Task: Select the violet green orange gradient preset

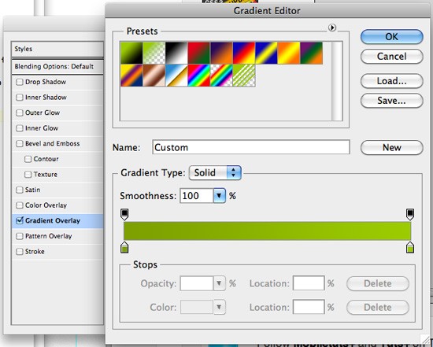Action: (x=312, y=53)
